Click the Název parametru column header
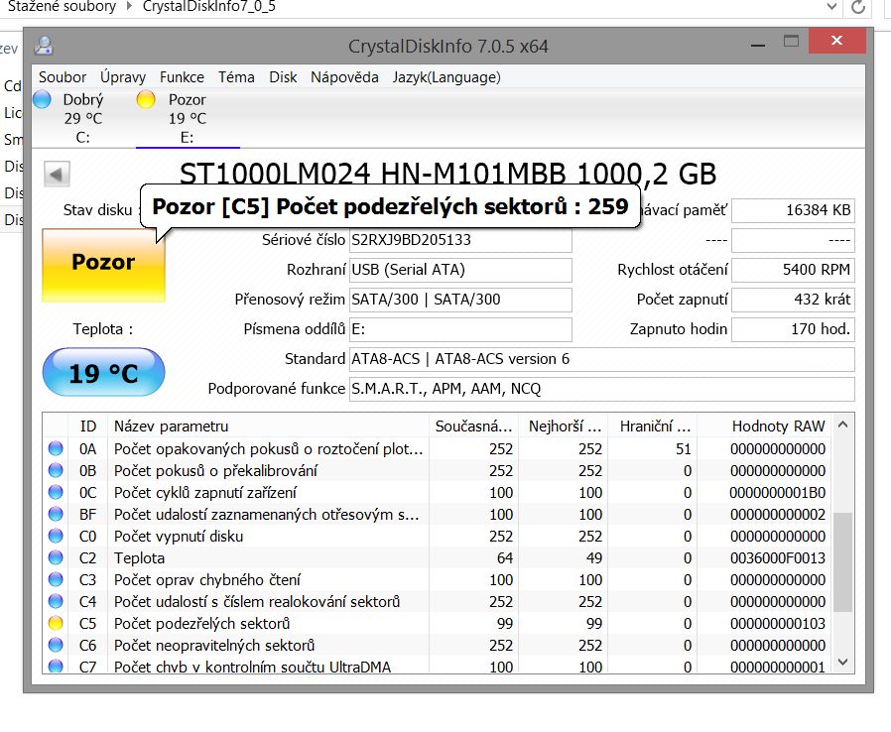The height and width of the screenshot is (732, 891). [268, 426]
